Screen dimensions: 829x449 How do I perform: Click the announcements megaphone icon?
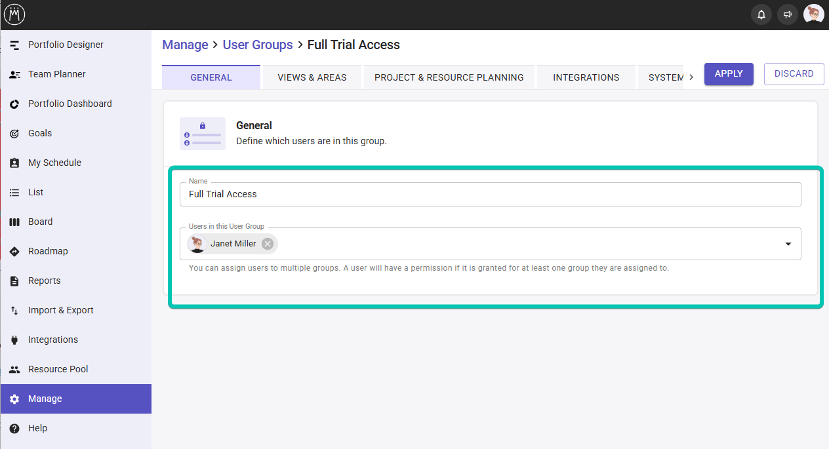click(x=788, y=14)
